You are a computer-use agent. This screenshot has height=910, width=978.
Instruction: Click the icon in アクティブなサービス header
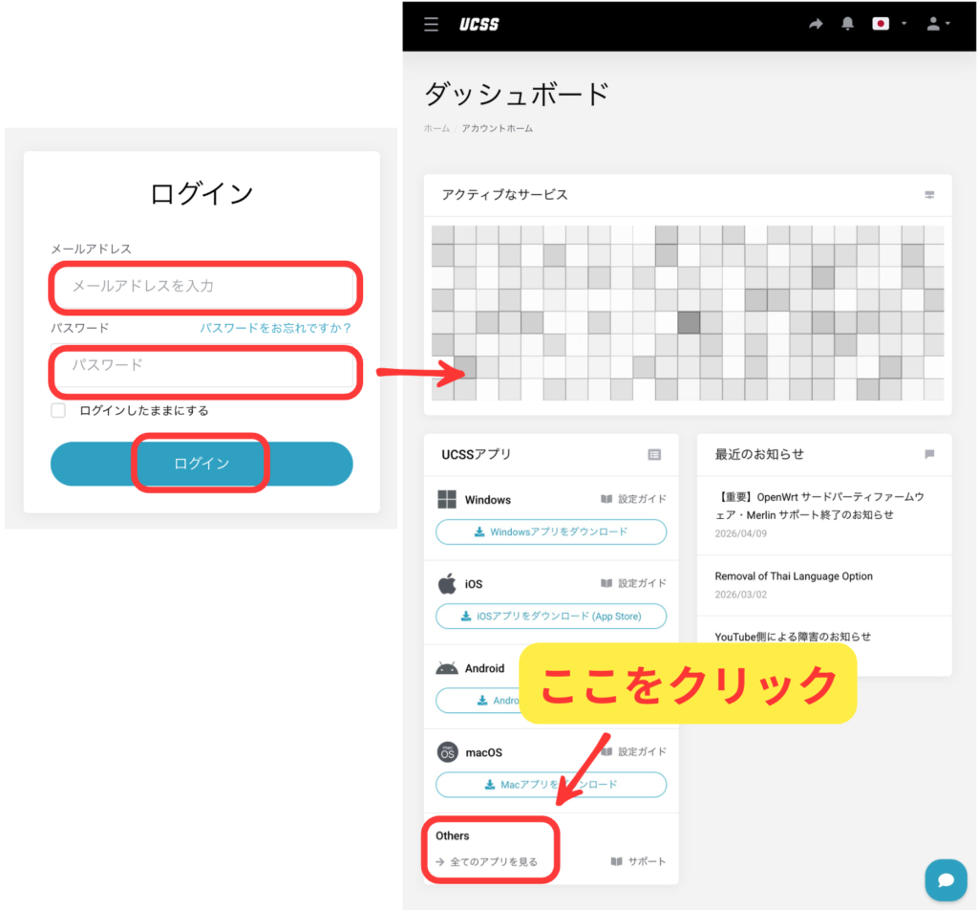point(929,195)
